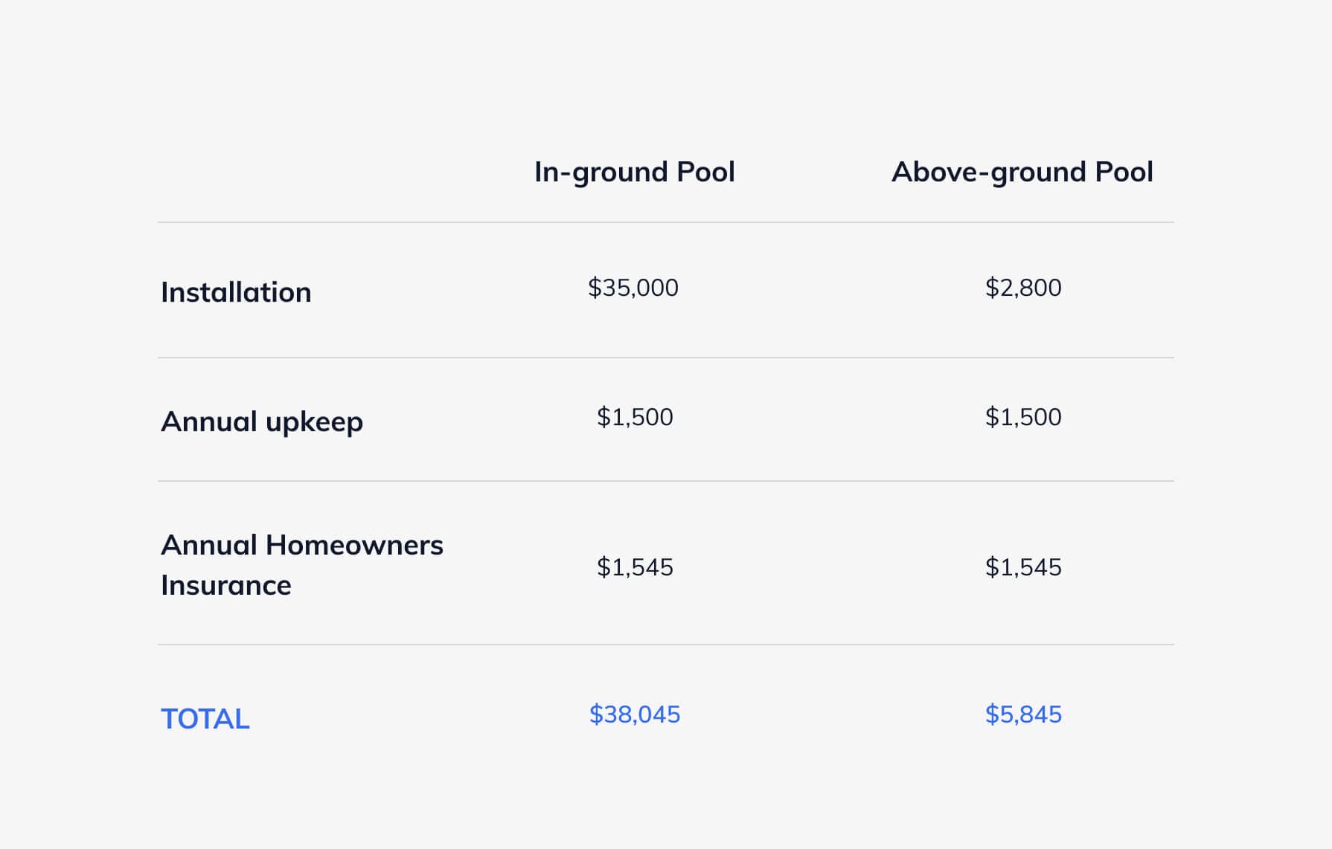Click the word upkeep in row label
Image resolution: width=1332 pixels, height=849 pixels.
point(314,423)
